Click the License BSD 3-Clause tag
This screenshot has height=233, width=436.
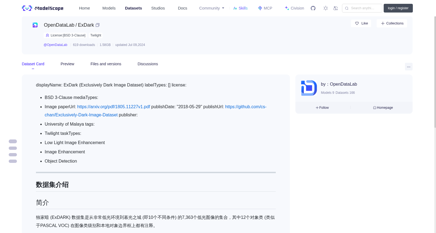tap(65, 35)
